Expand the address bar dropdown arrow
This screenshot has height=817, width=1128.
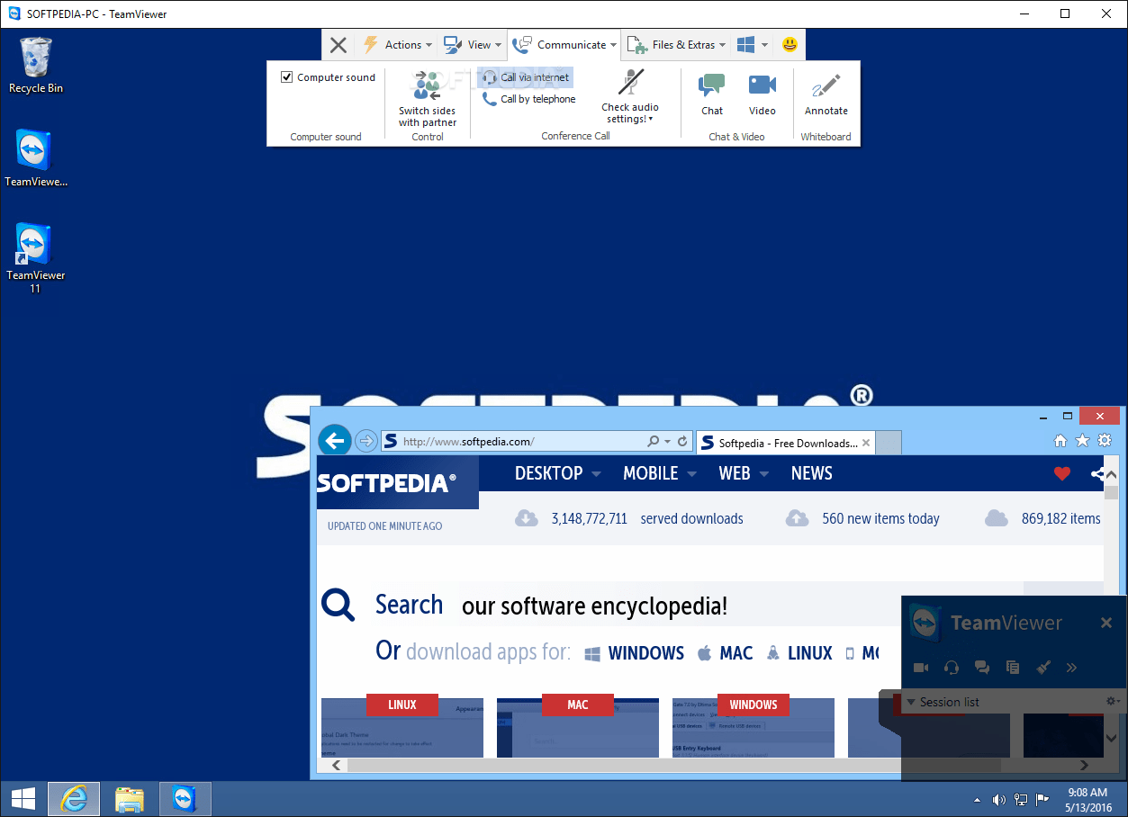coord(667,442)
